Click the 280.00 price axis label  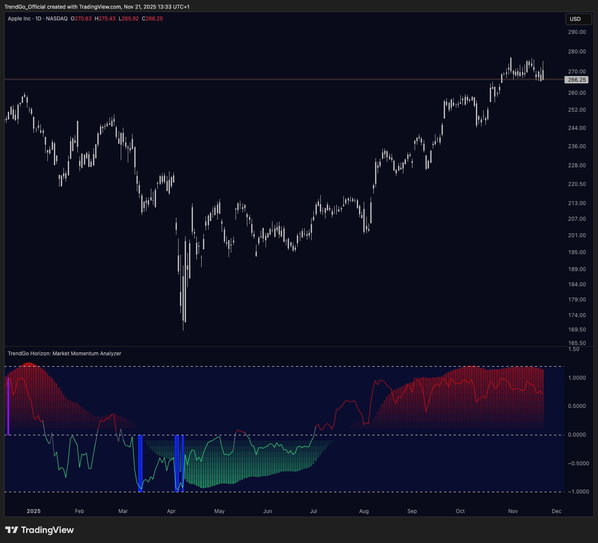click(x=577, y=52)
